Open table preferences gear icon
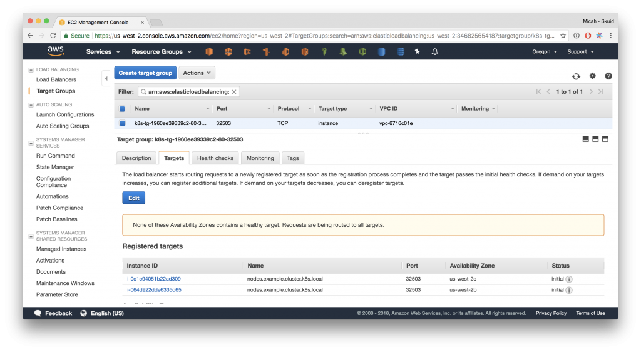Screen dimensions: 641x352 [592, 76]
